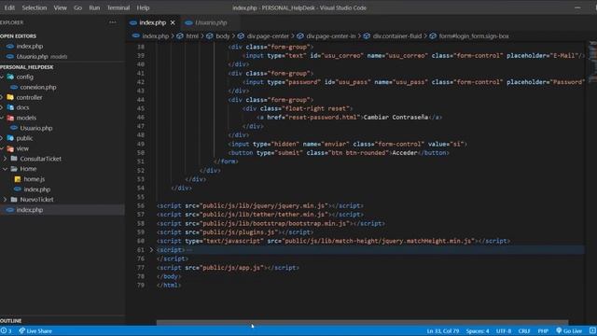The width and height of the screenshot is (597, 336).
Task: Click the docs folder icon
Action: tap(10, 108)
